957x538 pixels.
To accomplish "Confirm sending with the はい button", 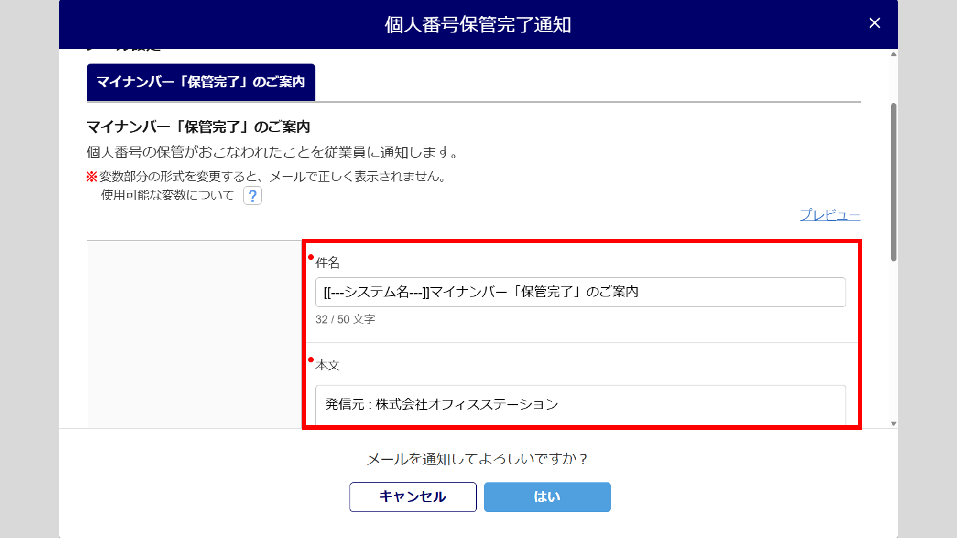I will coord(547,497).
